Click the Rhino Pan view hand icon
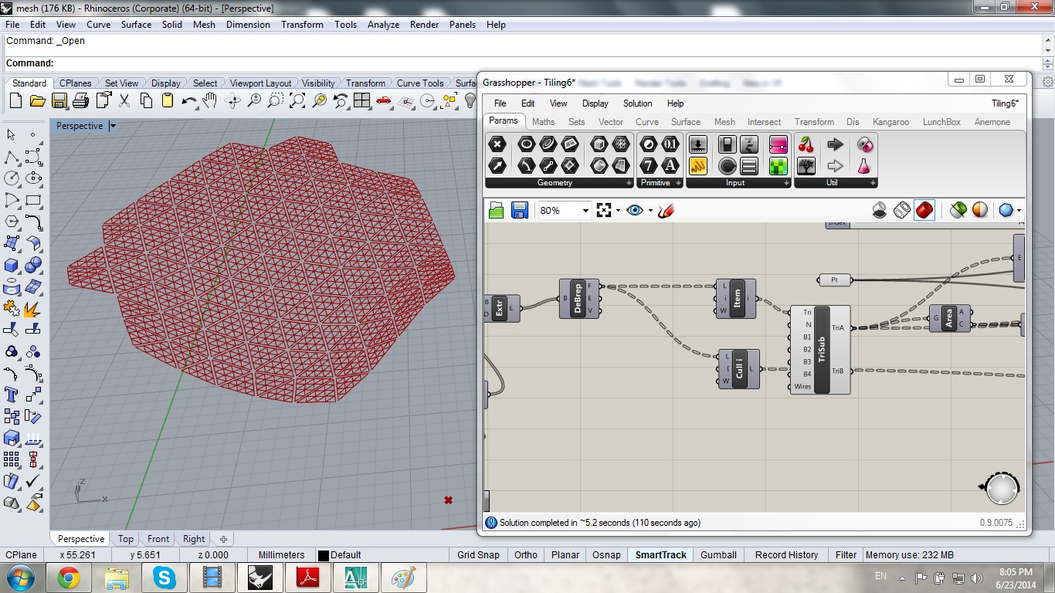The height and width of the screenshot is (593, 1055). pyautogui.click(x=210, y=101)
